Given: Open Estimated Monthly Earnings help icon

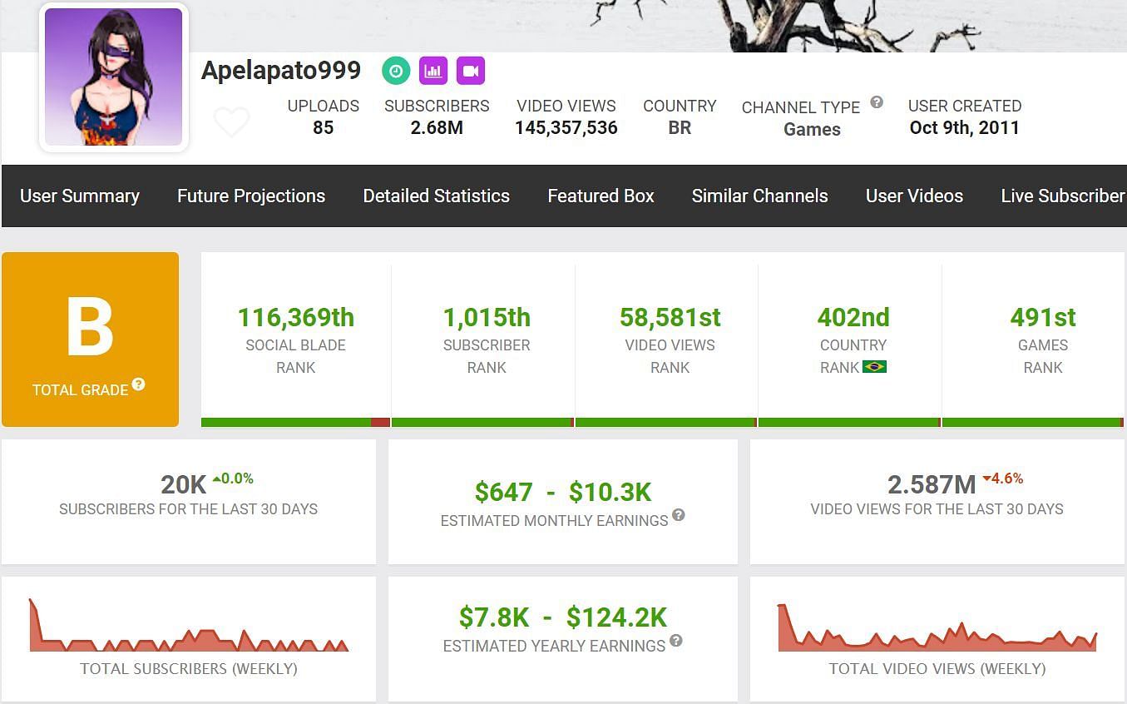Looking at the screenshot, I should pyautogui.click(x=679, y=515).
